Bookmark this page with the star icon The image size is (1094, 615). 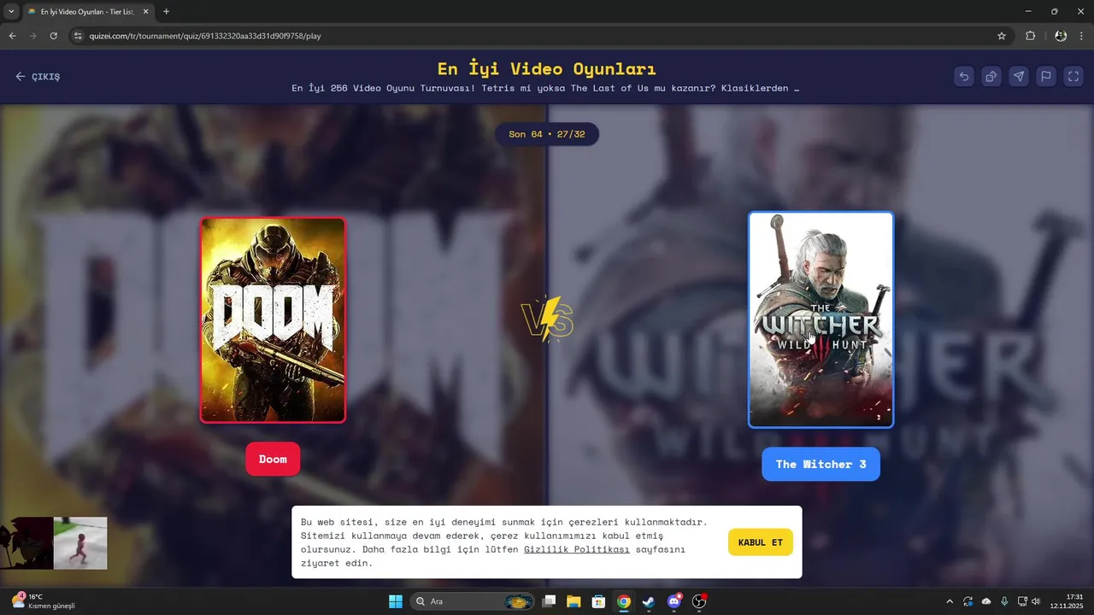coord(1002,36)
